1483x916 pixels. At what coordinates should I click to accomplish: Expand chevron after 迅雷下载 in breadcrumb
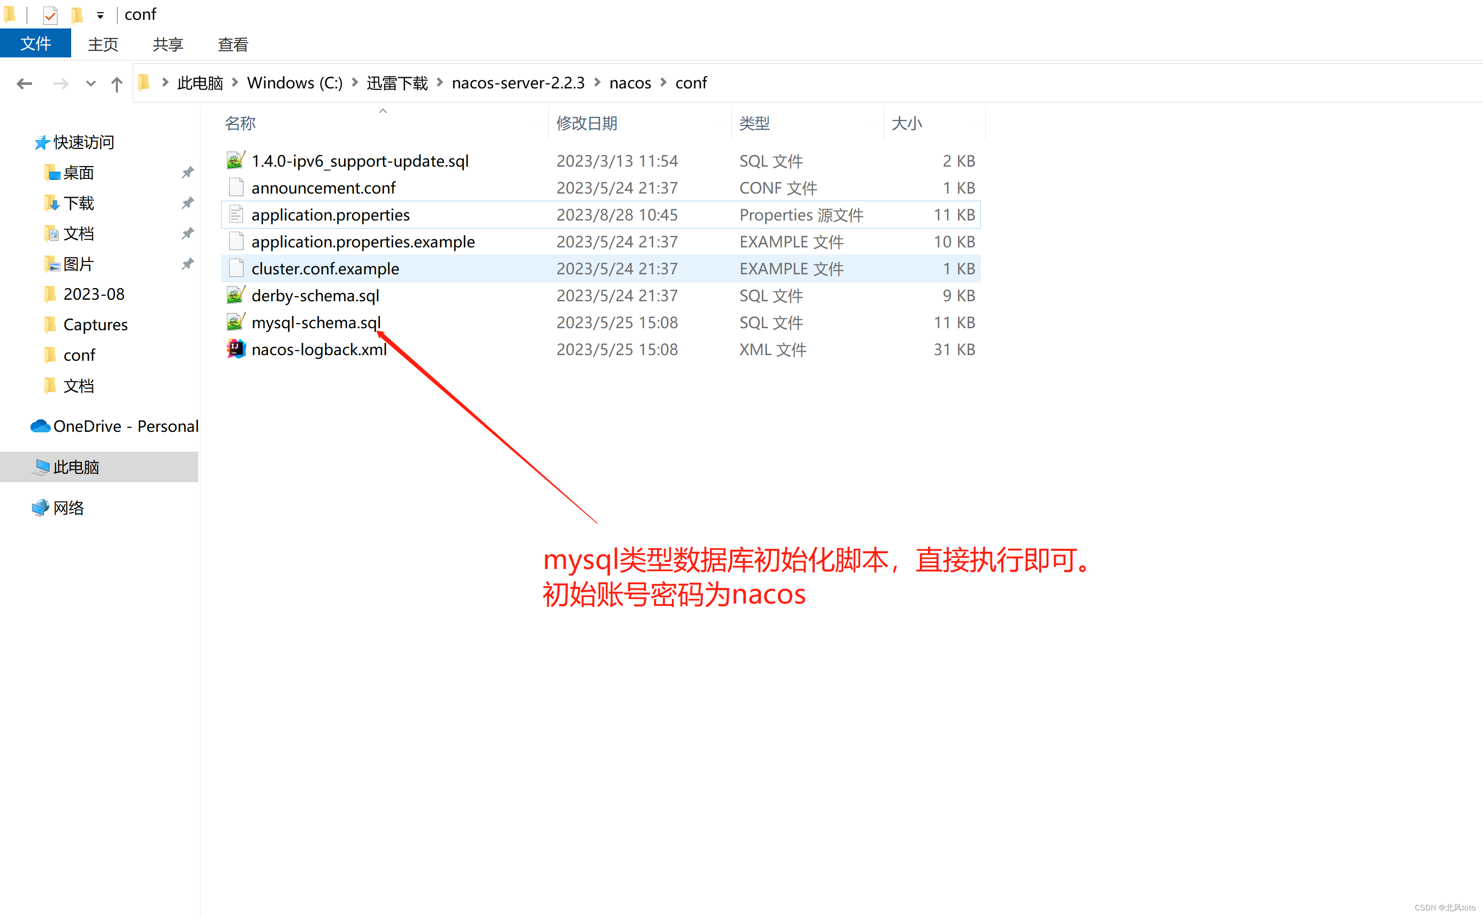(x=440, y=82)
